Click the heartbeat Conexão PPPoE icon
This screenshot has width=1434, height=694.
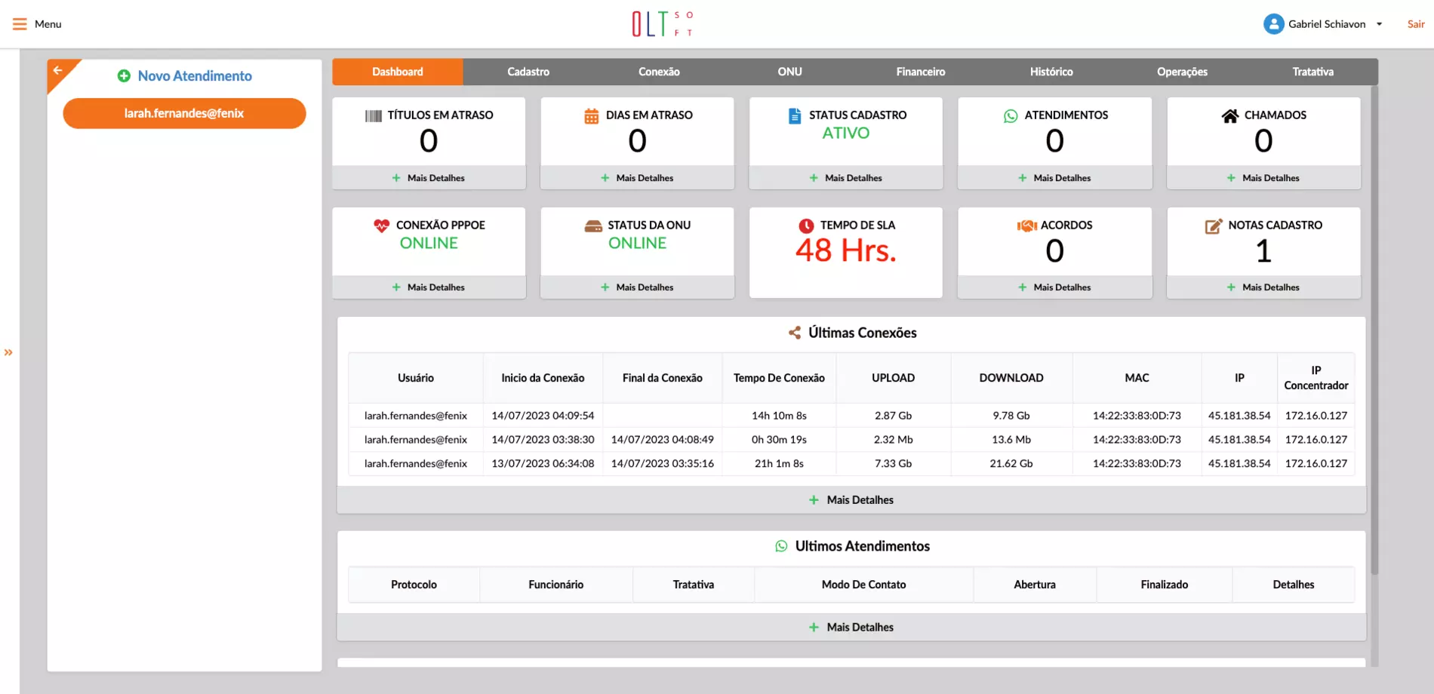(x=382, y=226)
